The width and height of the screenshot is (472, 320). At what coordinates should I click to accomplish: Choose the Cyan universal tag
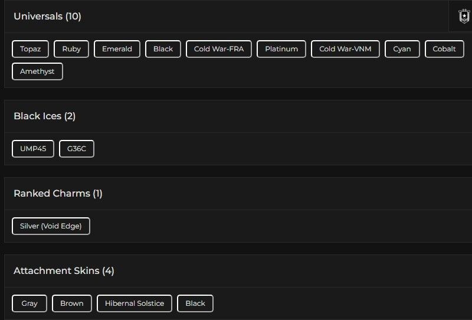coord(402,49)
